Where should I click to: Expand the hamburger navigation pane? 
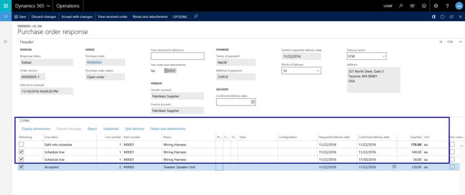(5, 17)
